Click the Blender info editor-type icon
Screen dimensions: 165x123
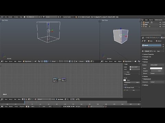point(2,17)
